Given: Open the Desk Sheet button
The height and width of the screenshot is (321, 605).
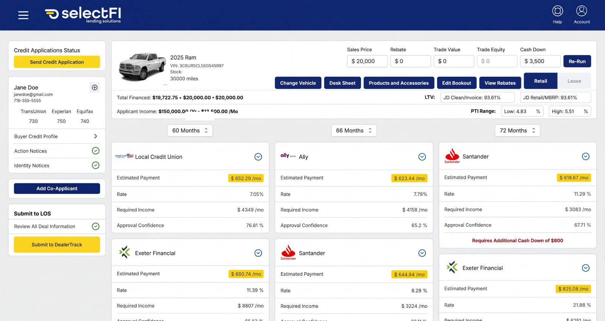Looking at the screenshot, I should click(342, 83).
